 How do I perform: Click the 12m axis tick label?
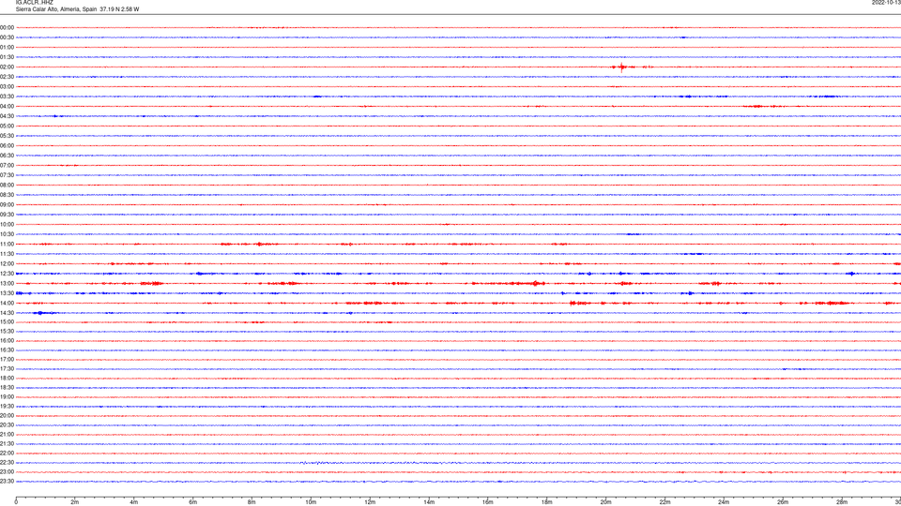click(370, 502)
